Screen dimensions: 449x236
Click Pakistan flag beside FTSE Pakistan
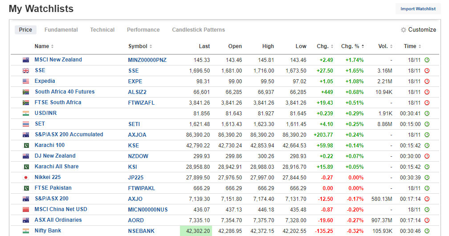tap(26, 188)
